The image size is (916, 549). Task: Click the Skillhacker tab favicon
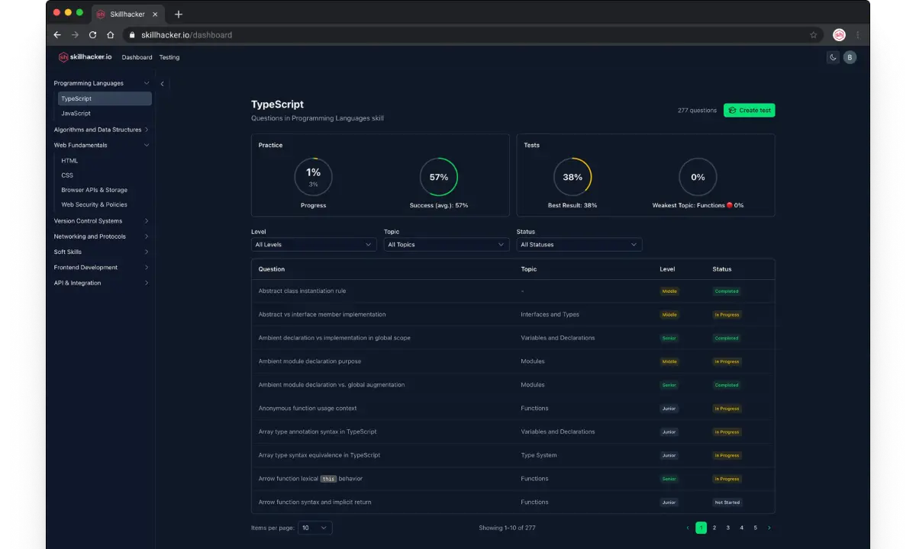(x=101, y=14)
